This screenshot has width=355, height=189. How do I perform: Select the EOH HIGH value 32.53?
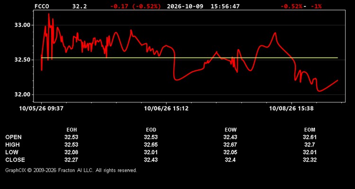click(x=71, y=145)
